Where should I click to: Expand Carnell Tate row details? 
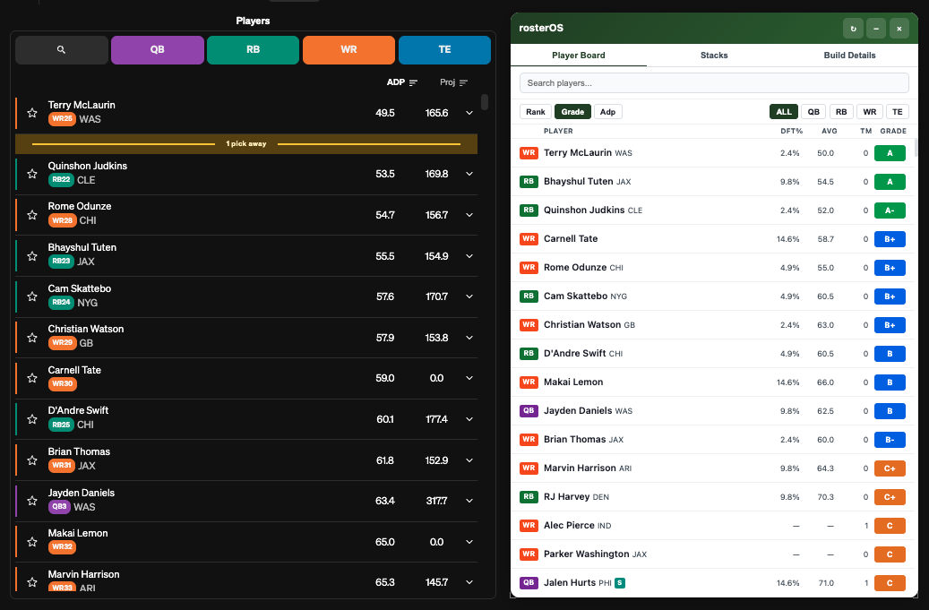point(469,378)
